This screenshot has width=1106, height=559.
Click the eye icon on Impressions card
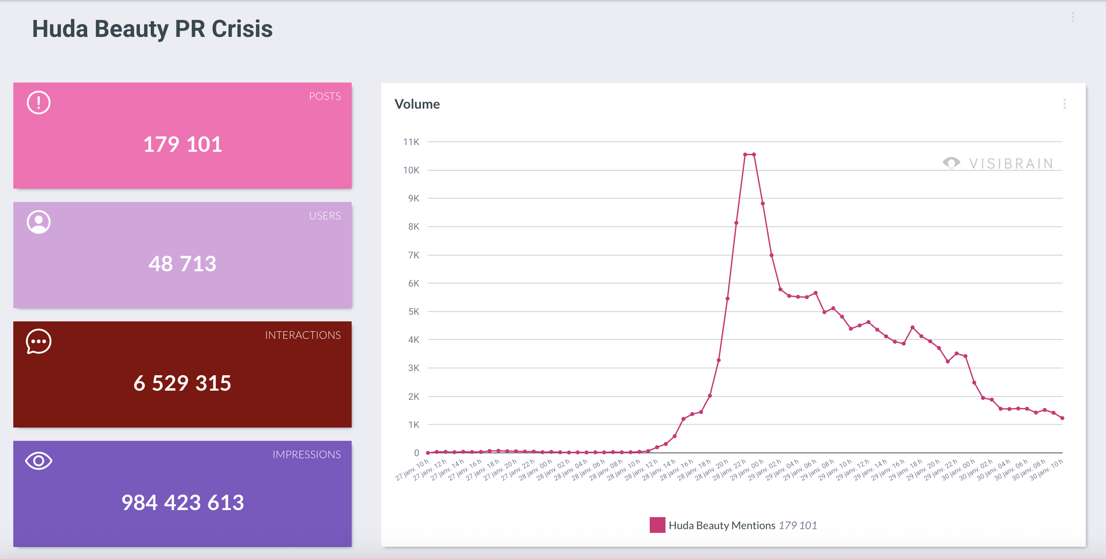click(39, 461)
